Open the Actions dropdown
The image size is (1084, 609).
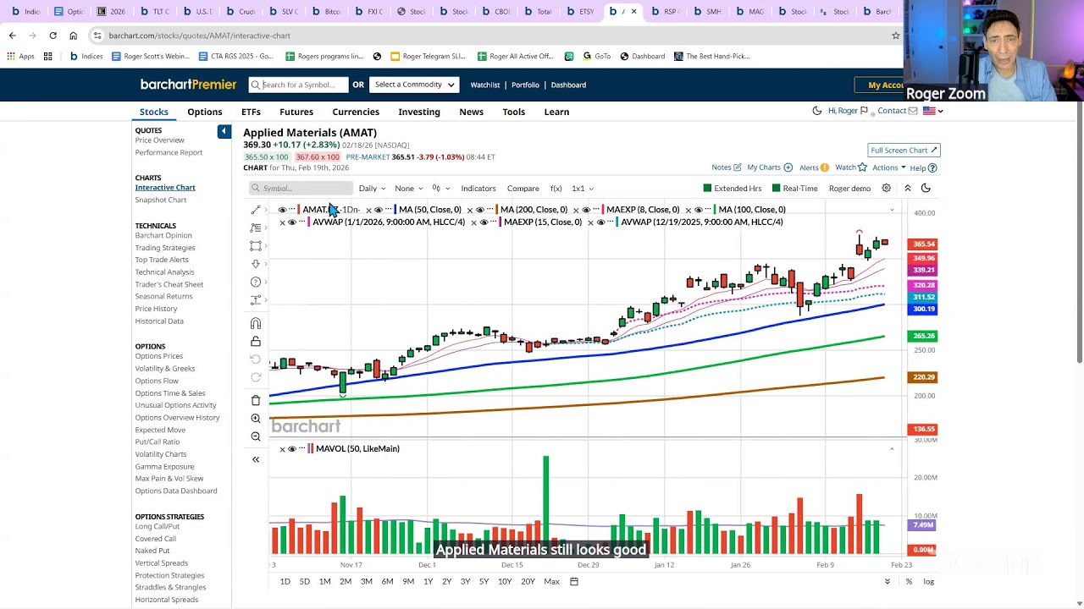pos(888,167)
